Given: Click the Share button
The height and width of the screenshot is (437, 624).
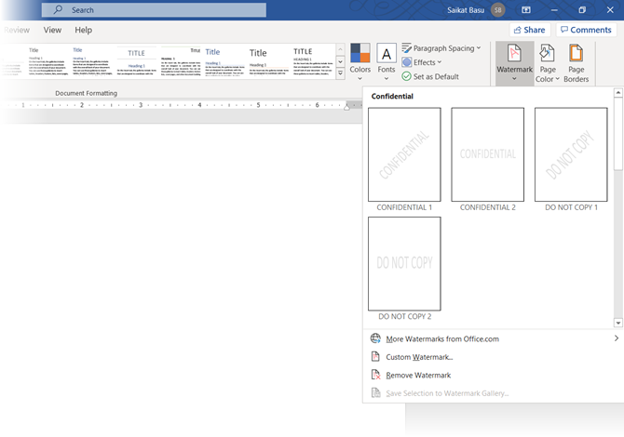Looking at the screenshot, I should coord(530,30).
